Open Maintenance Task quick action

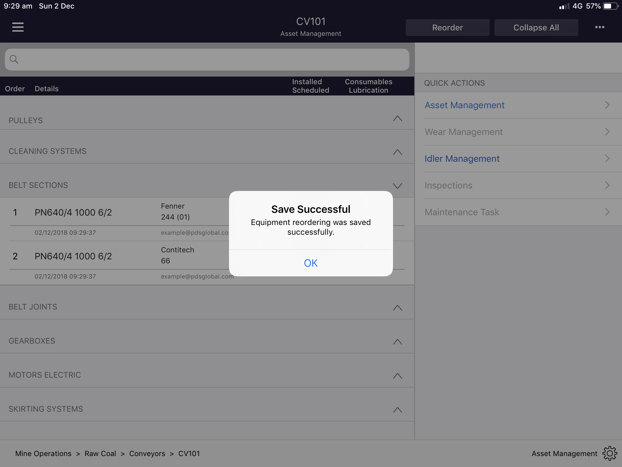tap(518, 212)
